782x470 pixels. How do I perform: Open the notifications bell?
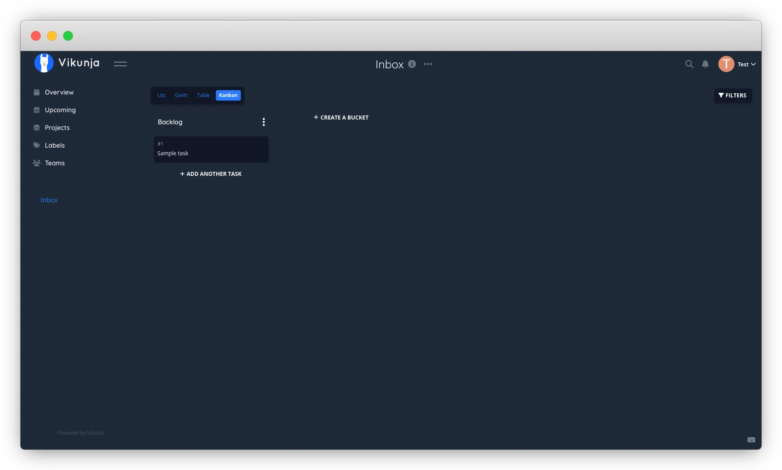click(705, 64)
